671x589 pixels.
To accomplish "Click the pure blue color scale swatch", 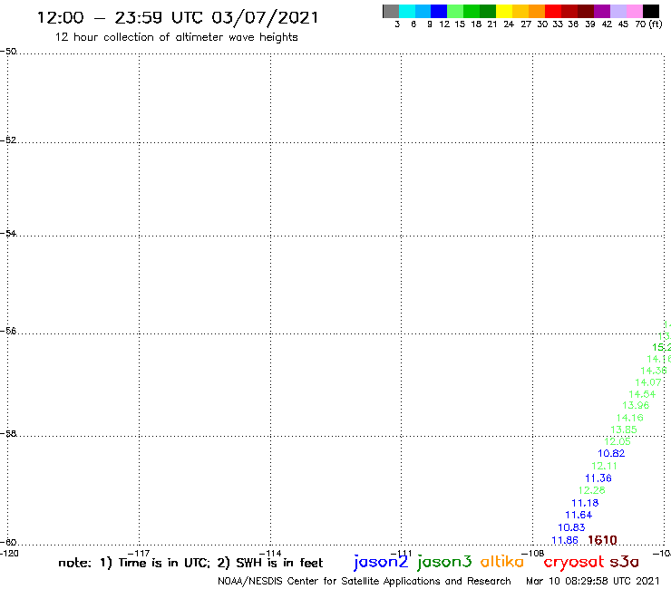I will pyautogui.click(x=439, y=11).
